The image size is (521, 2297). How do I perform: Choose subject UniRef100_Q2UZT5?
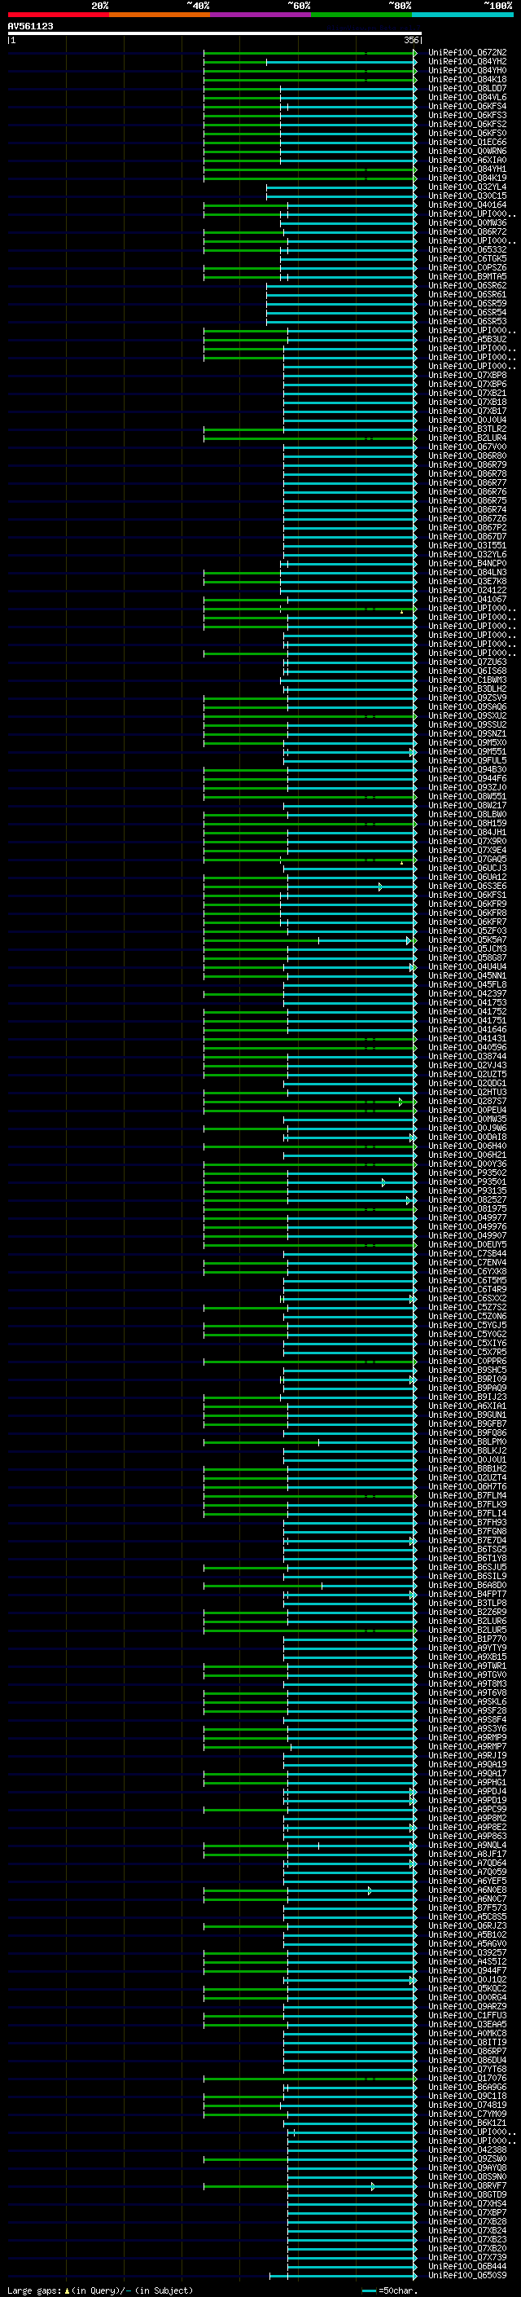[x=467, y=1075]
